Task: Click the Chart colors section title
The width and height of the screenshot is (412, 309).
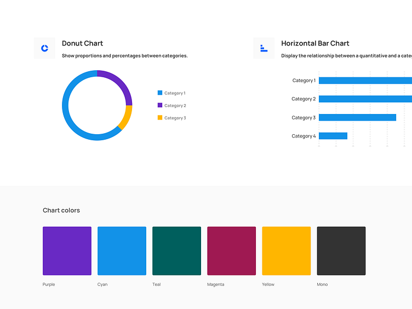Action: coord(61,210)
